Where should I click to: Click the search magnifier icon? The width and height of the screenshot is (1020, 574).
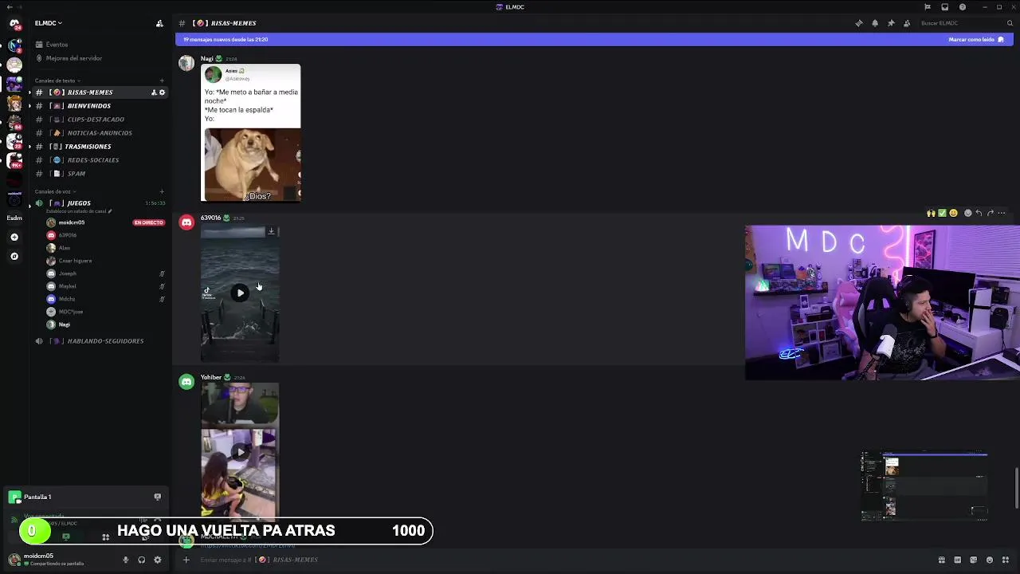coord(1010,23)
